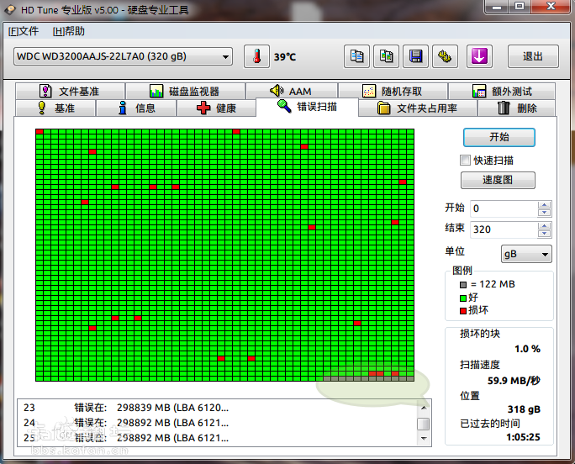Switch to the 文件基准 tab

click(x=70, y=91)
